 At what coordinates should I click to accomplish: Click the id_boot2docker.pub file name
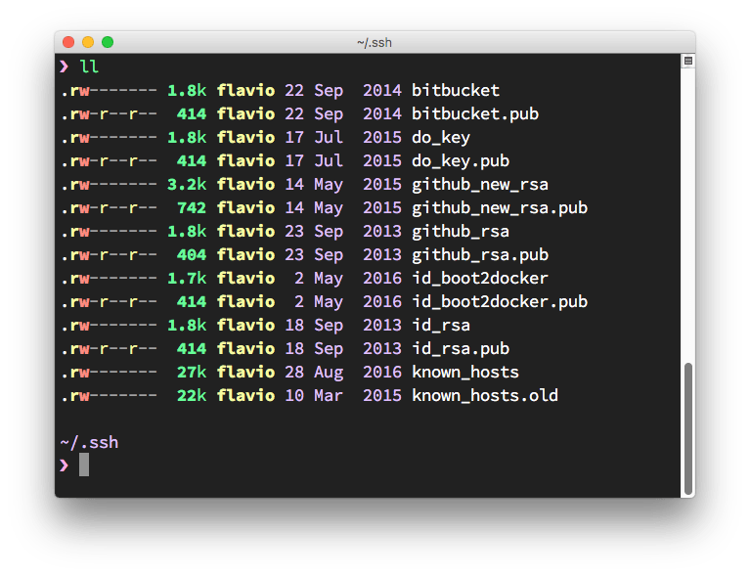(500, 301)
